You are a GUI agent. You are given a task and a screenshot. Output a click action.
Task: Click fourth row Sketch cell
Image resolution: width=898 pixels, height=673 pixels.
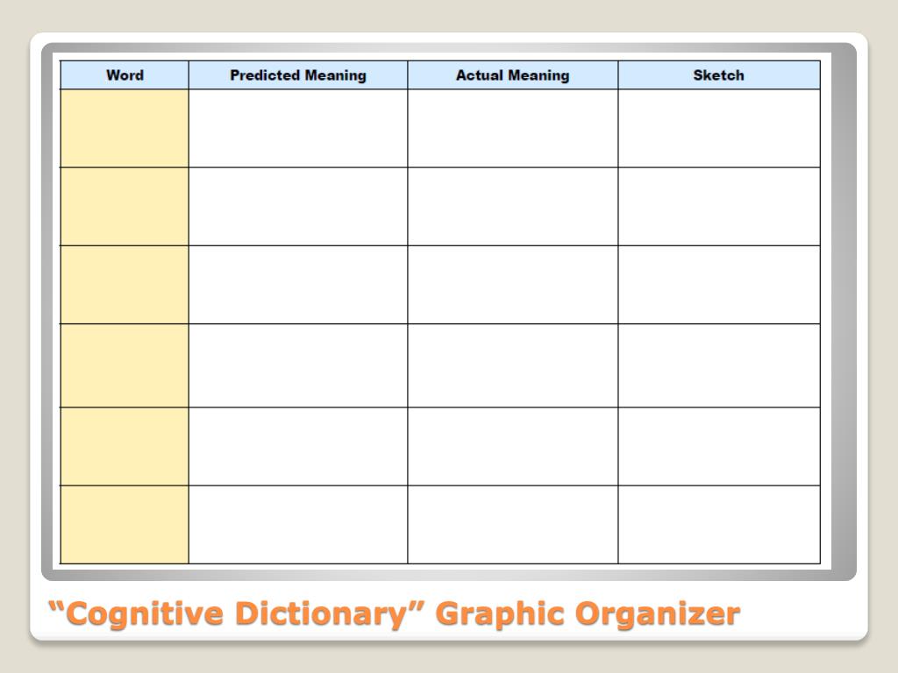pos(719,365)
